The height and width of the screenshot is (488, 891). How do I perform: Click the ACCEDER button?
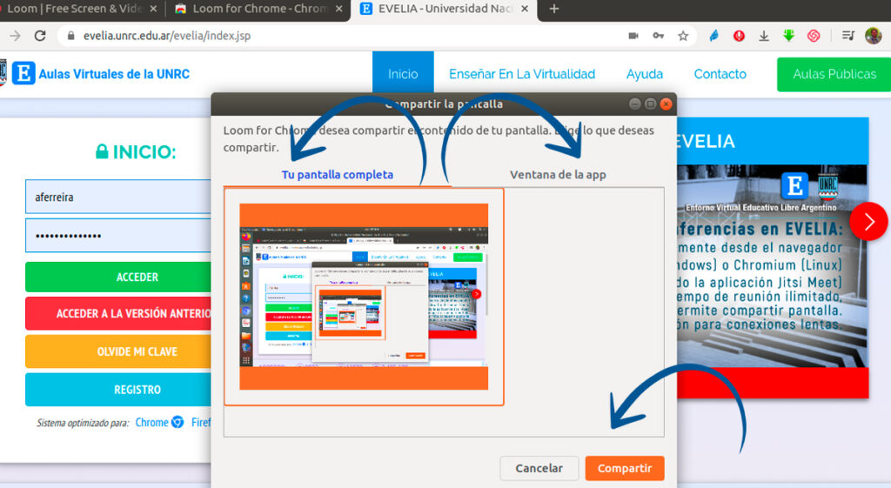[x=118, y=277]
